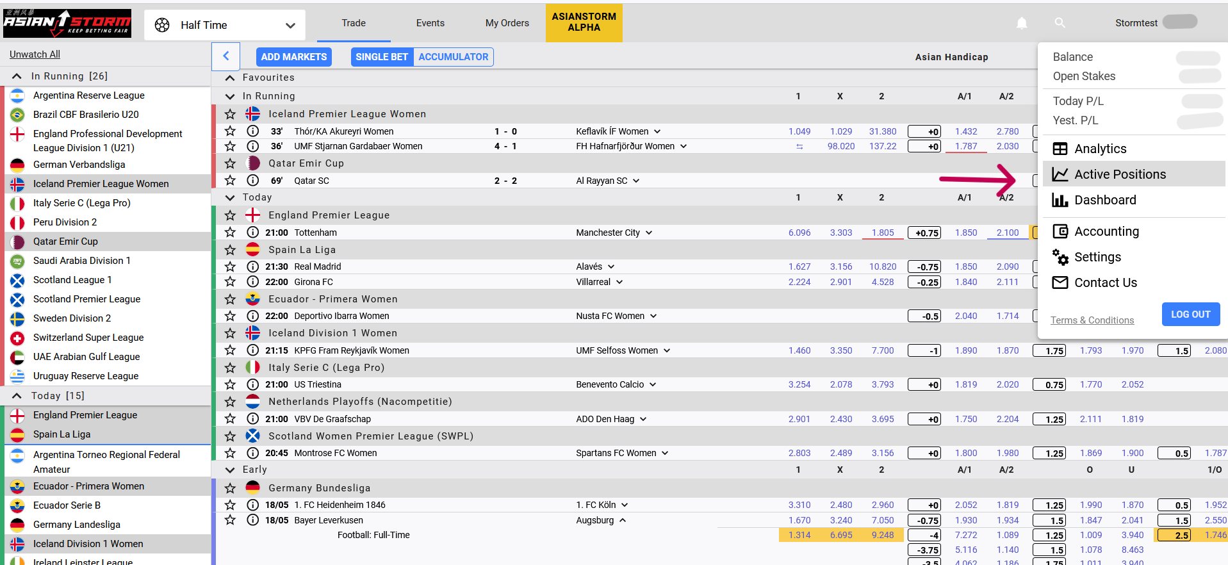Favourite the Germany Bundesliga league star
Viewport: 1228px width, 565px height.
pyautogui.click(x=230, y=488)
